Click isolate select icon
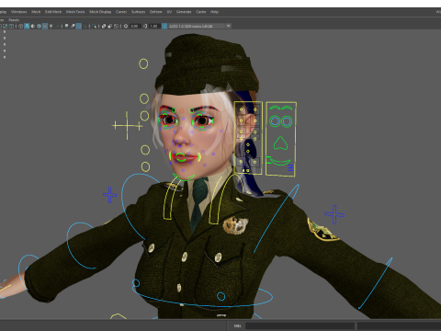 pos(94,26)
